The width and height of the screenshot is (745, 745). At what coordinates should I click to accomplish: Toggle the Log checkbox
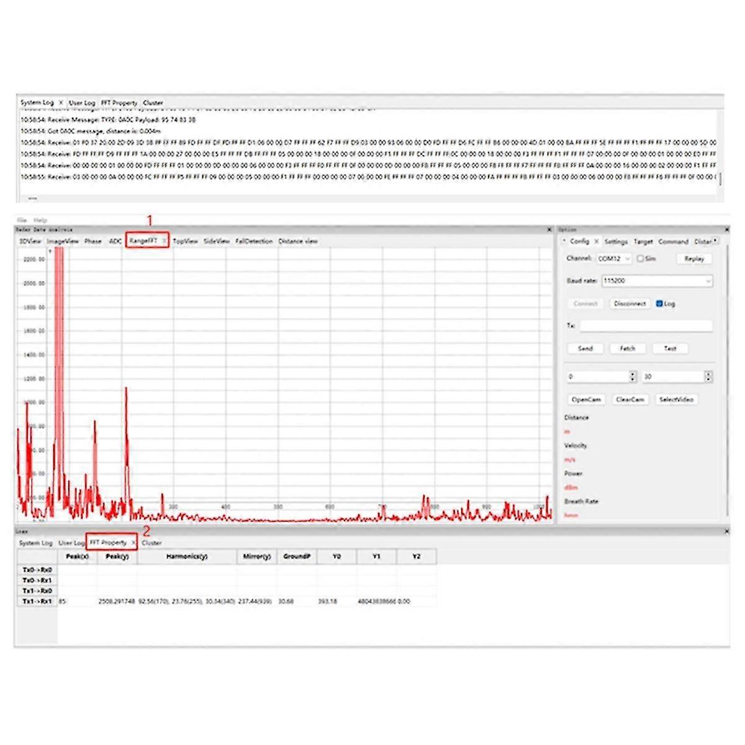pyautogui.click(x=659, y=304)
